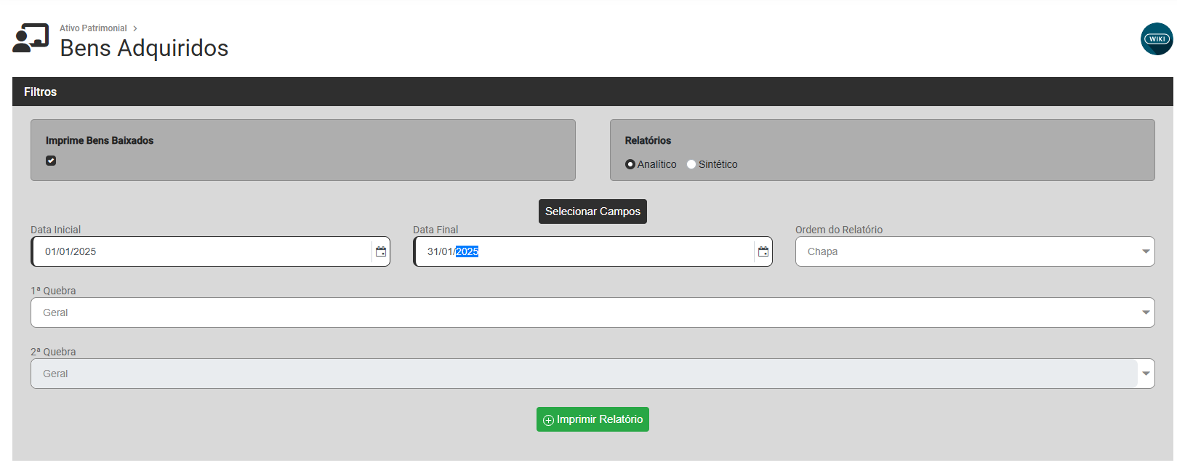The width and height of the screenshot is (1177, 468).
Task: Open calendar picker for Data Inicial
Action: point(381,251)
